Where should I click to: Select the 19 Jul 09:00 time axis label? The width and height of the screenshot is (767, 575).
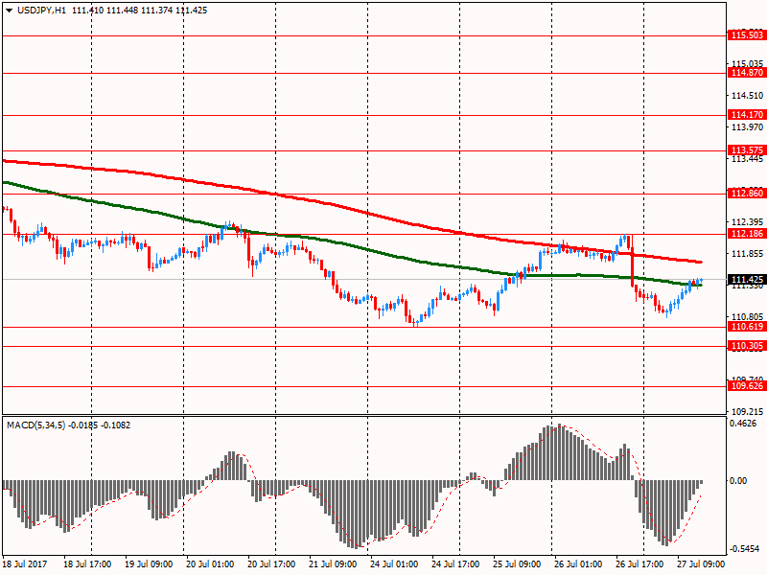[149, 564]
